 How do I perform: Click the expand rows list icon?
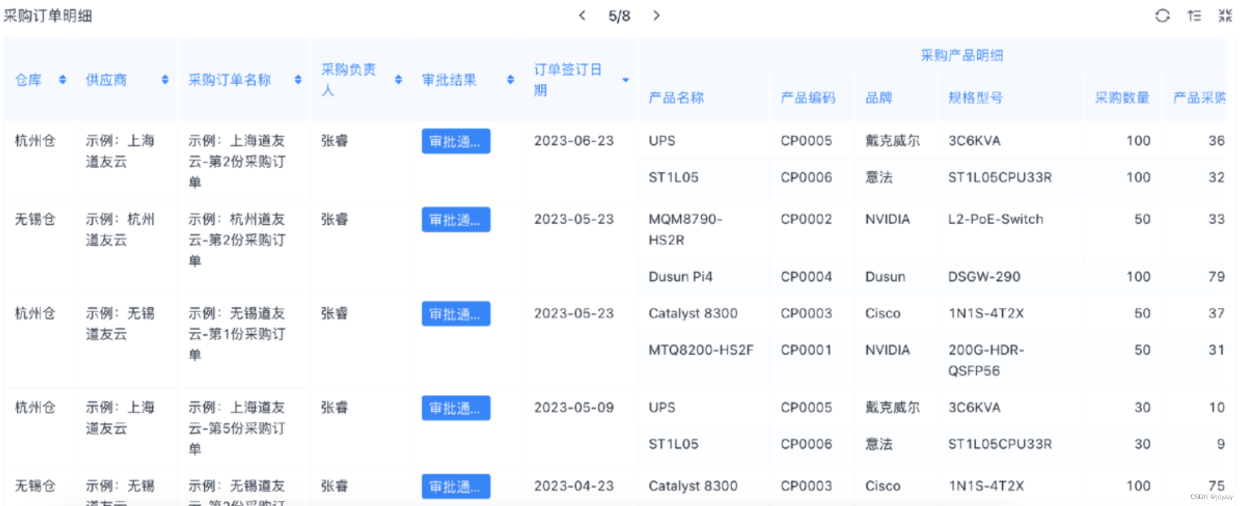1194,16
